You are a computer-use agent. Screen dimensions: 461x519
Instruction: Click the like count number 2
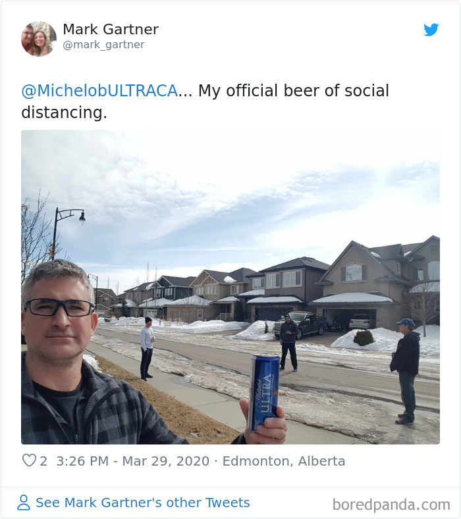coord(43,461)
